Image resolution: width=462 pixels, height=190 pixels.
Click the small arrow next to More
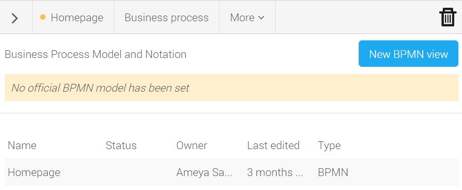(x=261, y=18)
